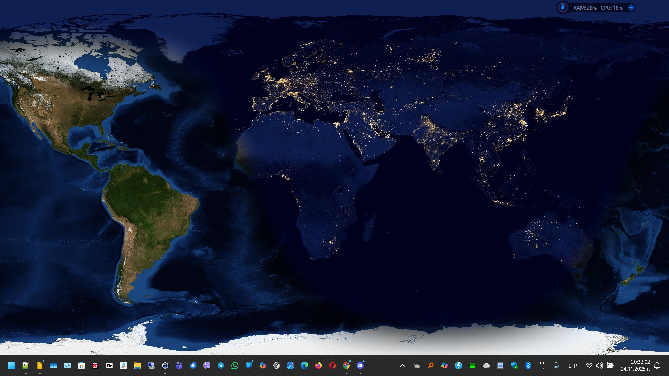This screenshot has width=669, height=376.
Task: Open File Explorer from the taskbar
Action: (x=137, y=366)
